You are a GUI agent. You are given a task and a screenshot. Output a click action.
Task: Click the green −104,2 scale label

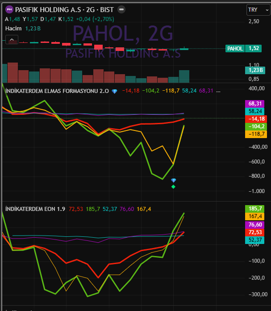point(256,126)
